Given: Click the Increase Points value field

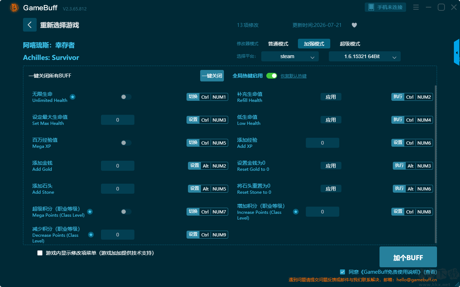Looking at the screenshot, I should tap(322, 212).
